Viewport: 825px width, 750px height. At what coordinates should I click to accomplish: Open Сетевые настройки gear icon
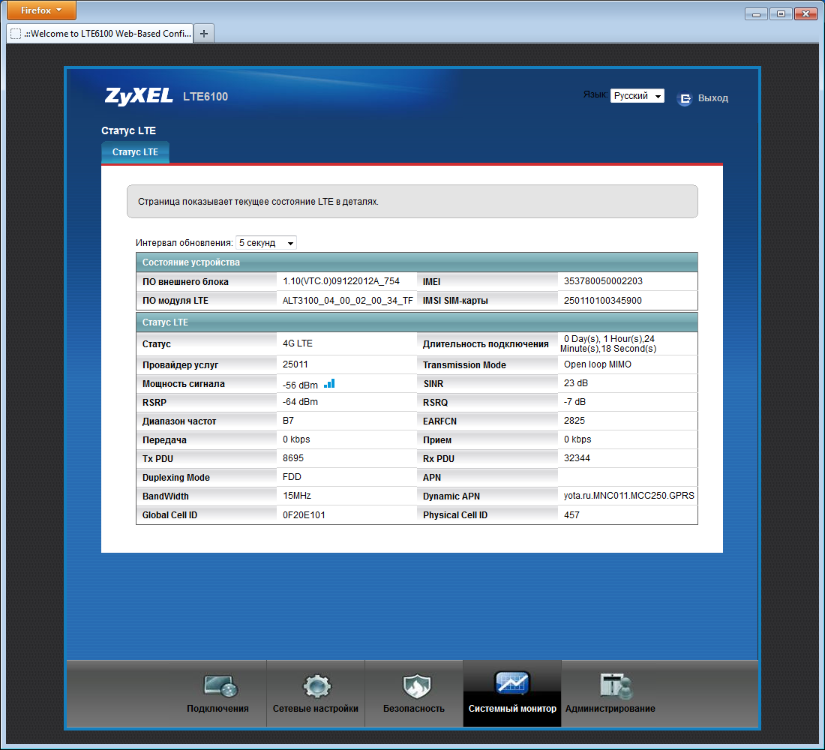click(316, 686)
